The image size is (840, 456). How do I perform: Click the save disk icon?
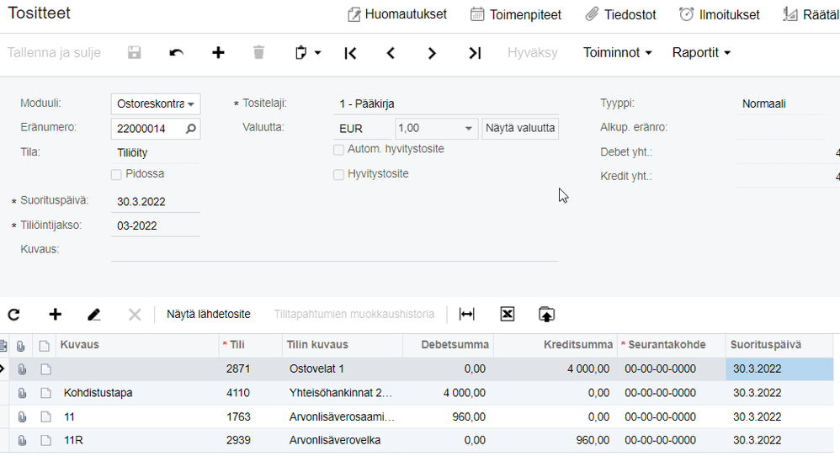tap(134, 53)
